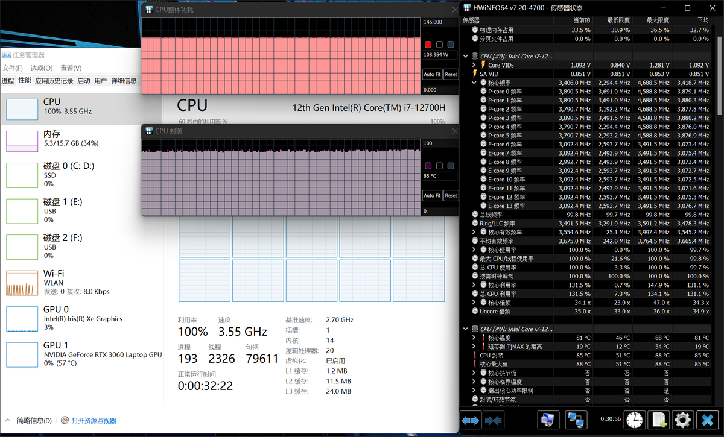
Task: Expand the 磁芯到 TjMAX 的距离 row
Action: pyautogui.click(x=474, y=347)
